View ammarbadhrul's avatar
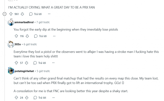 11,22
